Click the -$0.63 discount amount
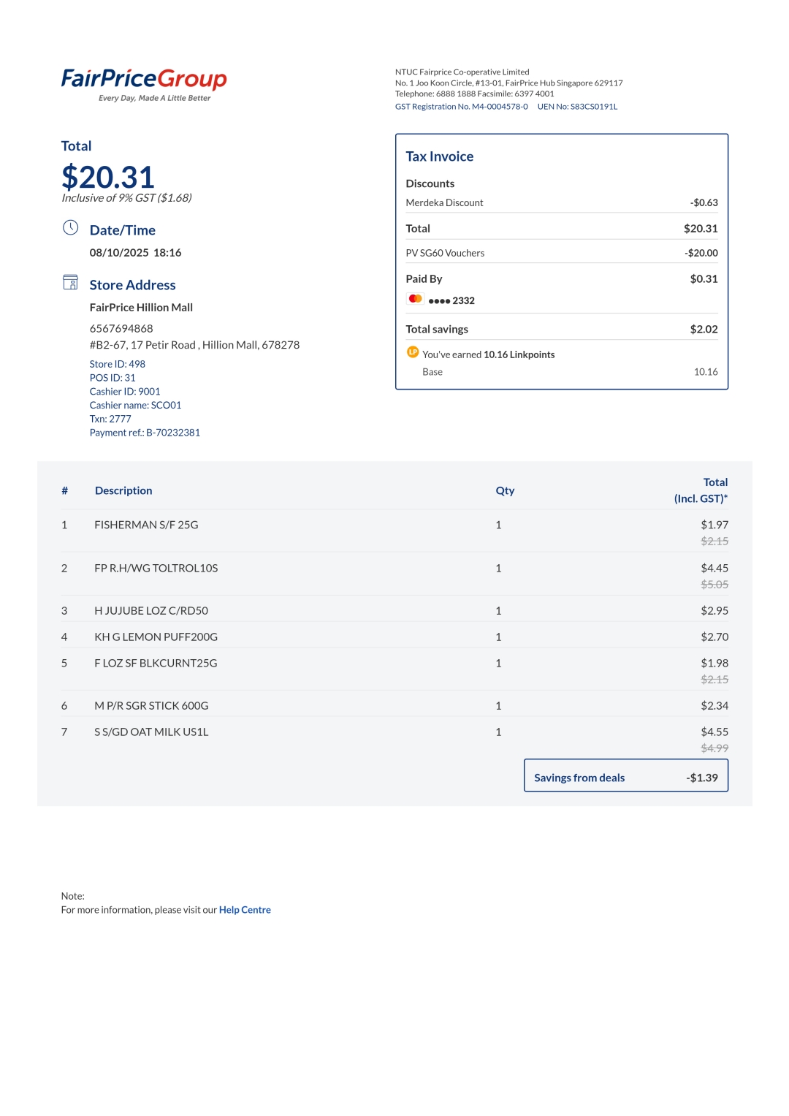789x1116 pixels. click(x=704, y=203)
